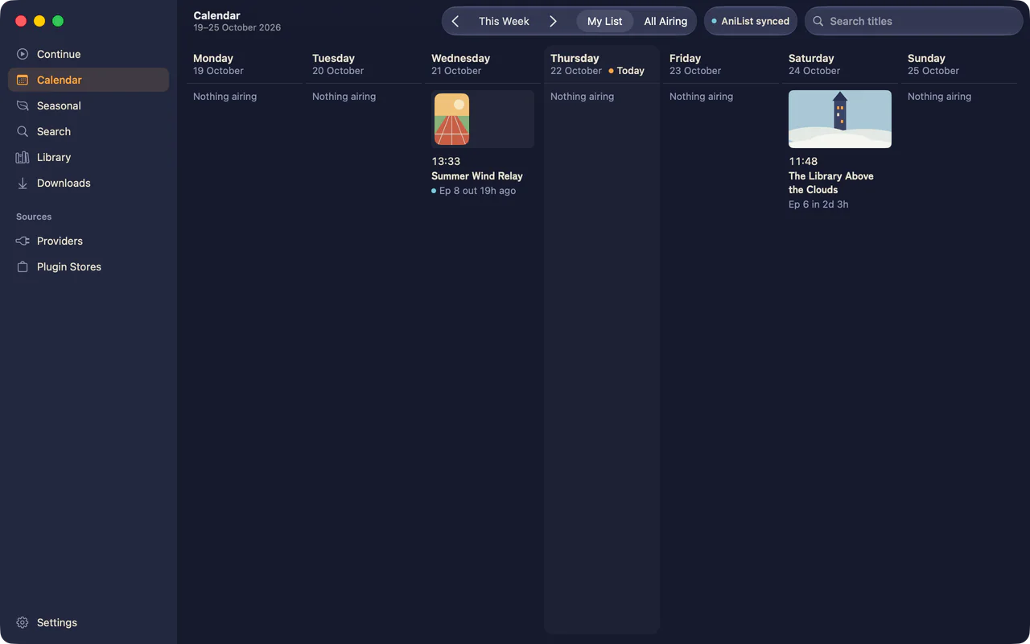Select the Plugin Stores label
Image resolution: width=1030 pixels, height=644 pixels.
point(69,266)
